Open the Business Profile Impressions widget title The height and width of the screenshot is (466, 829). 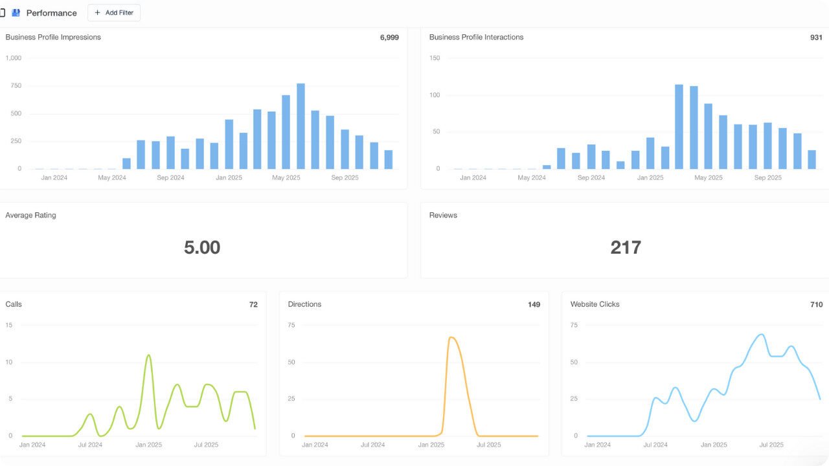(x=53, y=37)
